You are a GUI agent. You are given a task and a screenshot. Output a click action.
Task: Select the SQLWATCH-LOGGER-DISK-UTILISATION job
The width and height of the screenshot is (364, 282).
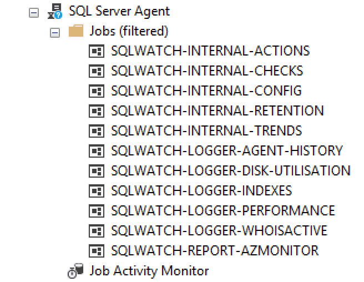coord(231,171)
